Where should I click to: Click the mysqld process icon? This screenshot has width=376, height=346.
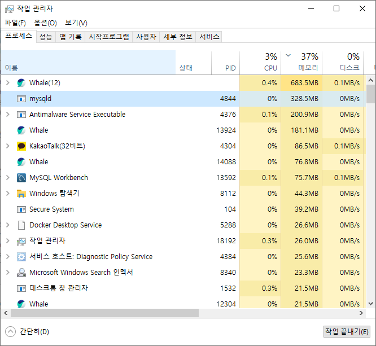pyautogui.click(x=21, y=99)
